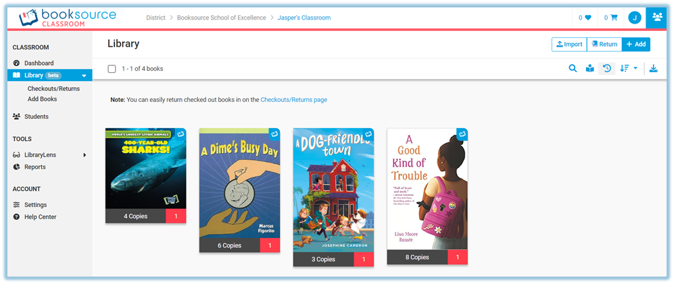The width and height of the screenshot is (674, 284).
Task: Click the Students people icon in sidebar
Action: tap(17, 116)
